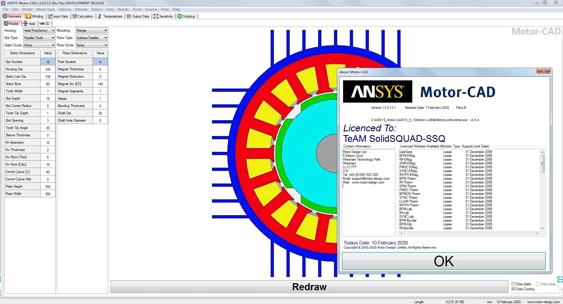Open the Housing dropdown
563x304 pixels.
coord(39,30)
